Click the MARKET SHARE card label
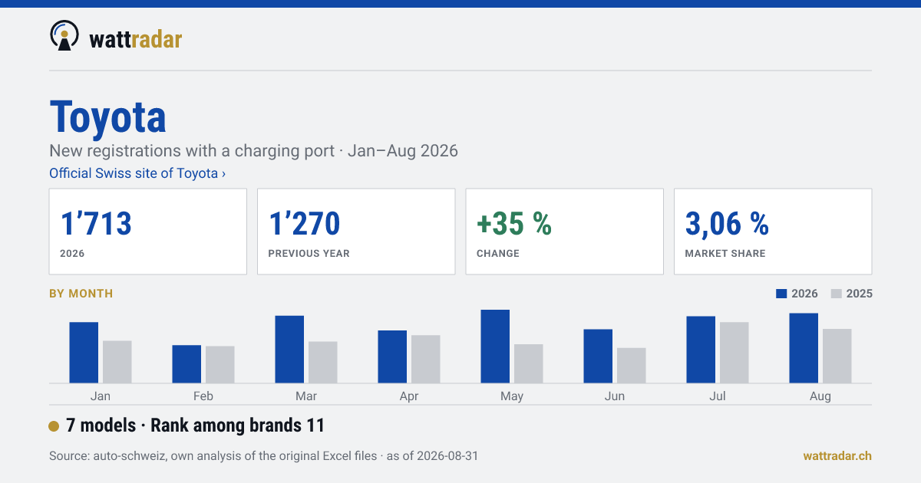 pyautogui.click(x=725, y=254)
